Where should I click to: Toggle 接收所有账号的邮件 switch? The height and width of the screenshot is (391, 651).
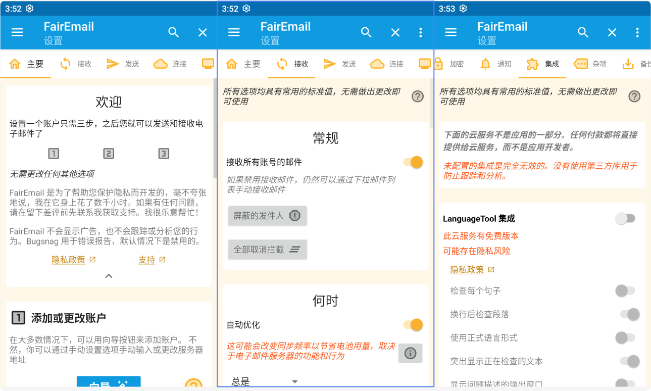413,162
